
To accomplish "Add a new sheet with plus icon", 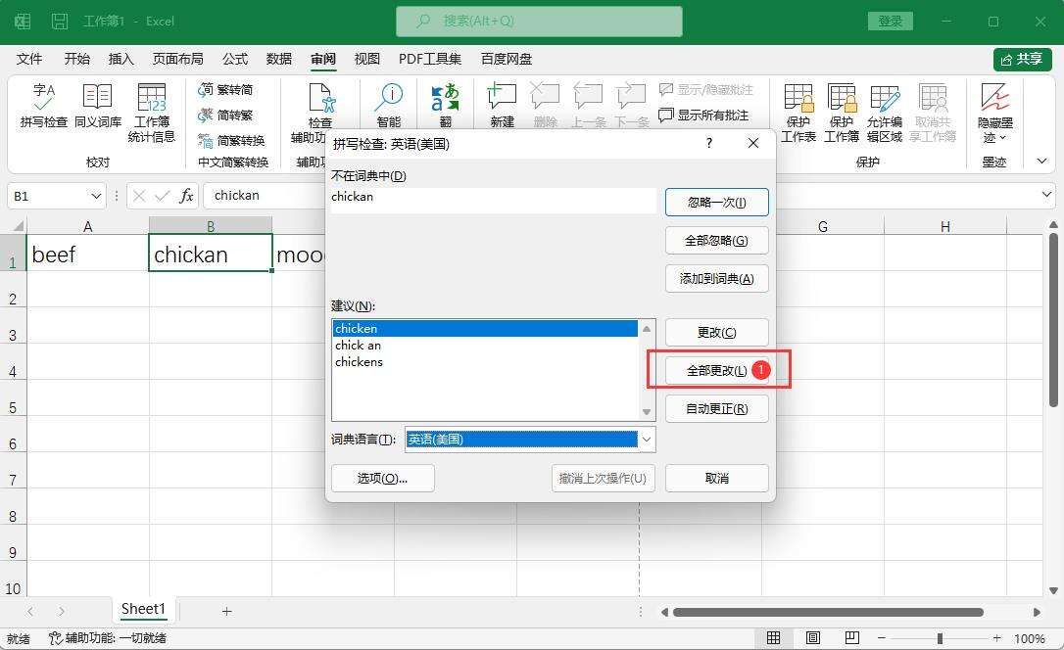I will (x=226, y=612).
